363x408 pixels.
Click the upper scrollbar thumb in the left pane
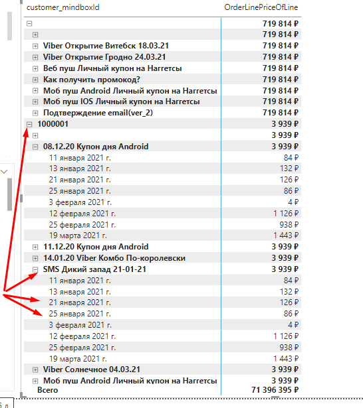click(x=10, y=26)
